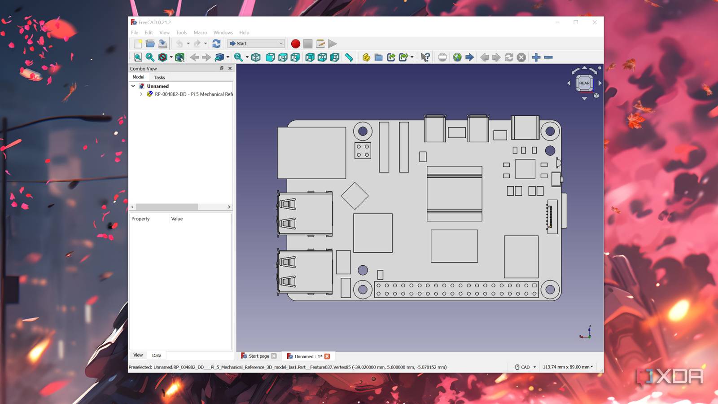Screen dimensions: 718x404
Task: Click the yellow Create part icon
Action: (x=366, y=57)
